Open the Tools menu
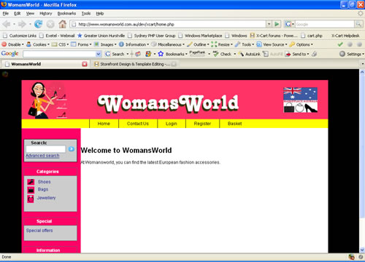The image size is (365, 262). tap(86, 13)
